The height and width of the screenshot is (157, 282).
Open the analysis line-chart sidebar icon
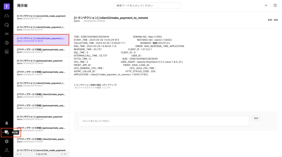point(7,34)
